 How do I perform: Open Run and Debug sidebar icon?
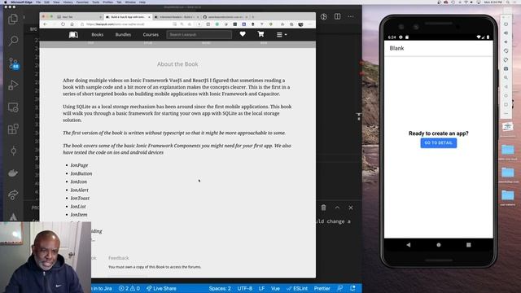coord(13,85)
